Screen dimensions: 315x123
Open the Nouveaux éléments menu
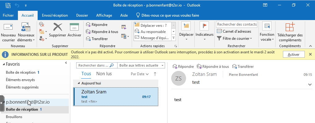(x=26, y=32)
